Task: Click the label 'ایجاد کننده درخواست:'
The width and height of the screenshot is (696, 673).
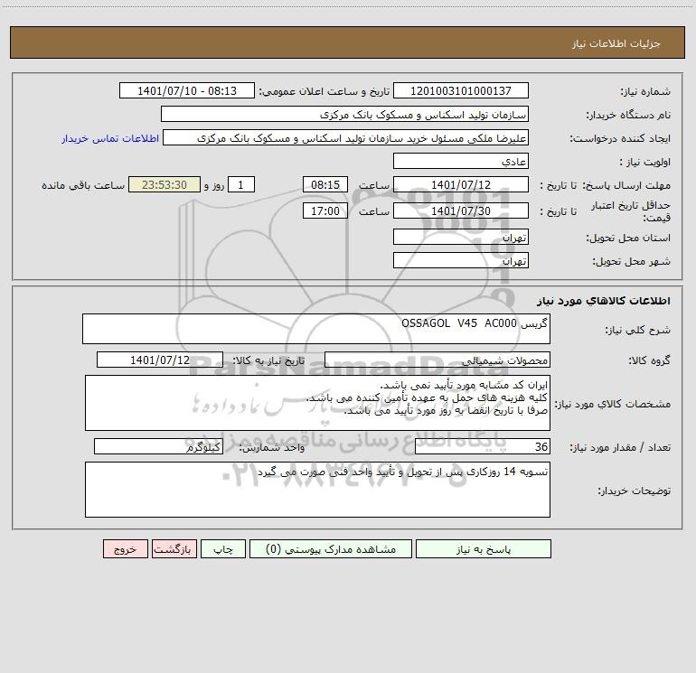Action: [620, 139]
